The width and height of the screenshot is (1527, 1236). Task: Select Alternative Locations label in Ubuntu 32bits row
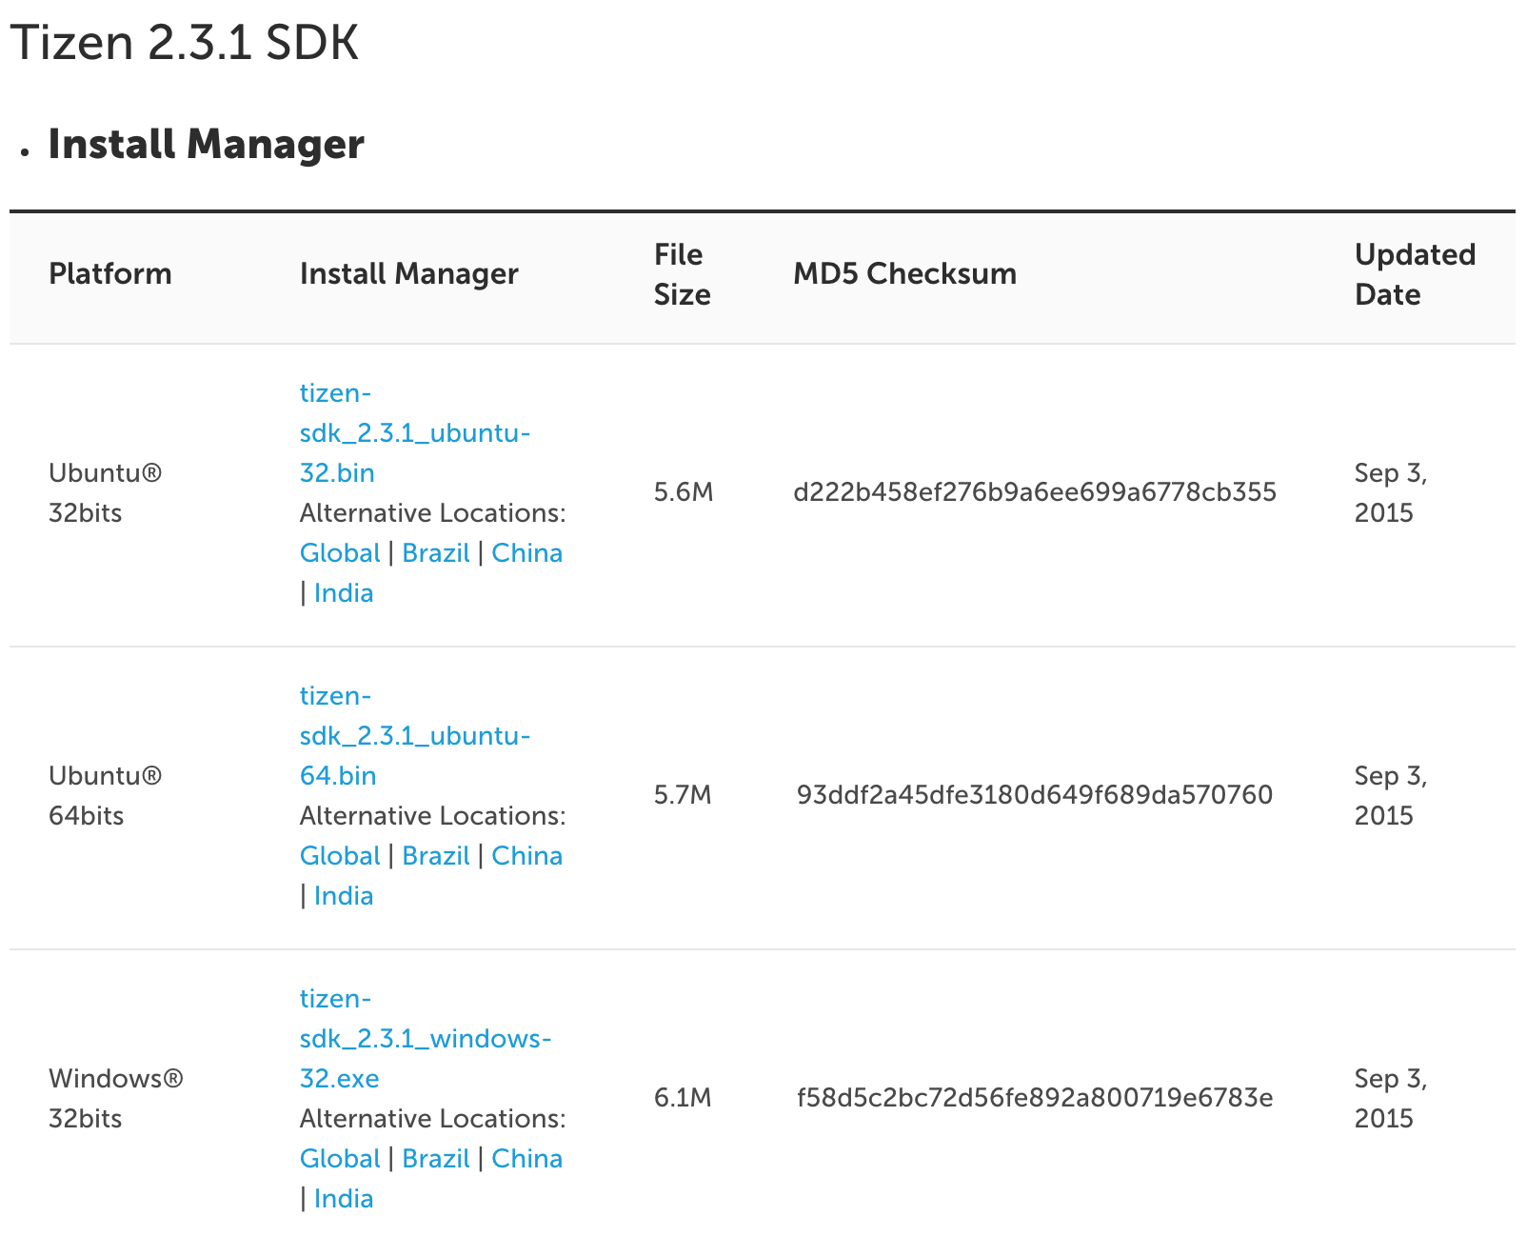(433, 513)
